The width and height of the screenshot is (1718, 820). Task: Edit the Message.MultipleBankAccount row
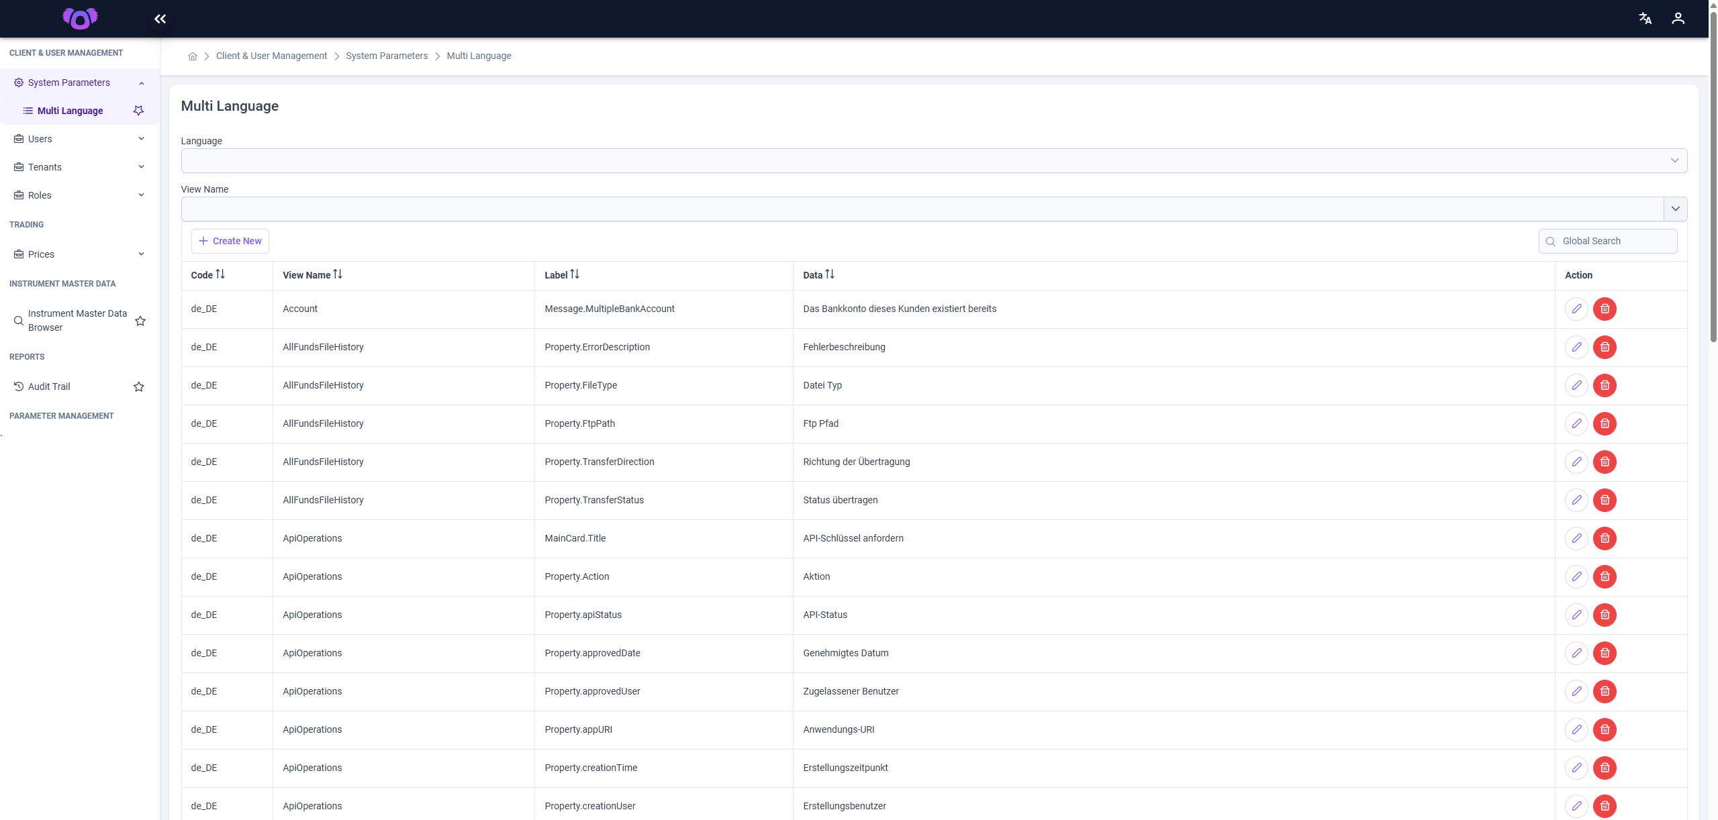click(1576, 309)
